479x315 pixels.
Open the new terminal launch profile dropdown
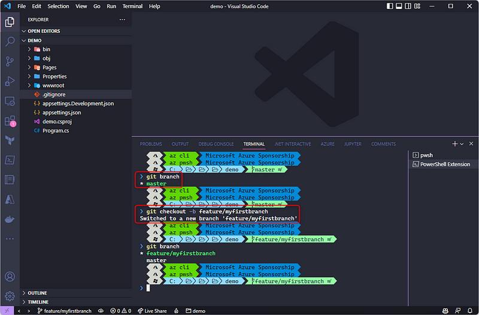(462, 144)
